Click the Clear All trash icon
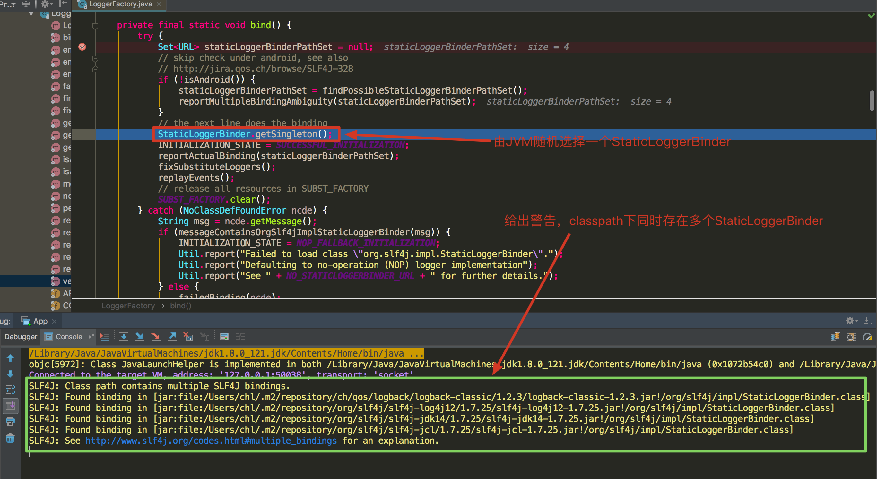The height and width of the screenshot is (479, 877). 10,438
